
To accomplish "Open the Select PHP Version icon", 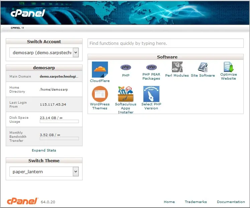I will point(151,94).
